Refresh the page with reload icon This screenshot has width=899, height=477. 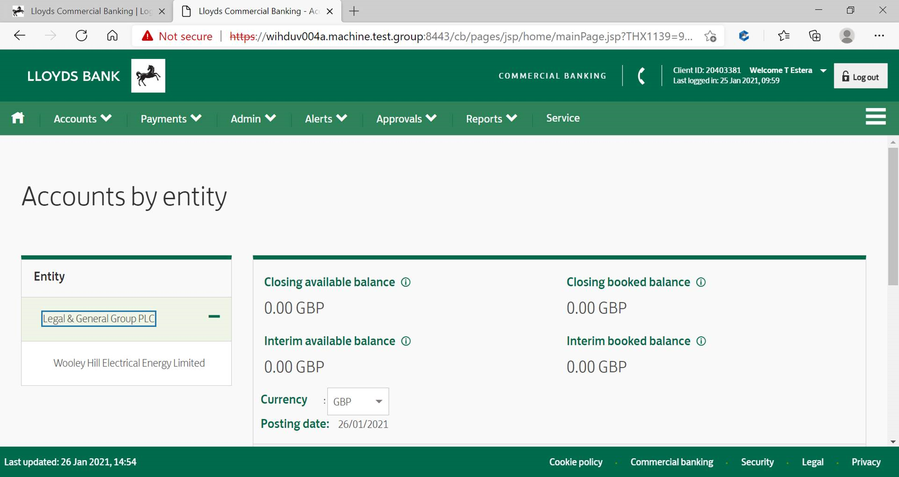81,36
